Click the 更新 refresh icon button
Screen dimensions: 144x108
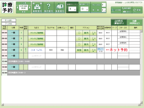click(137, 10)
